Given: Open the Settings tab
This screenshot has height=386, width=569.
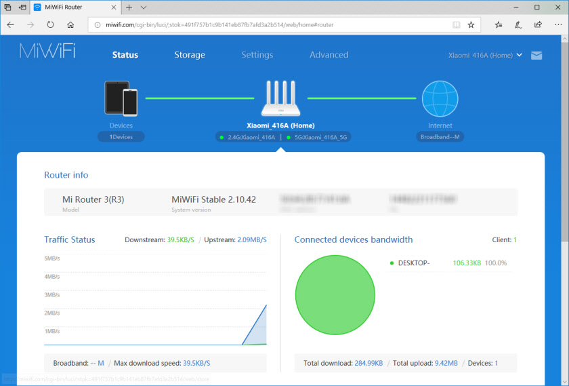Looking at the screenshot, I should pos(257,55).
